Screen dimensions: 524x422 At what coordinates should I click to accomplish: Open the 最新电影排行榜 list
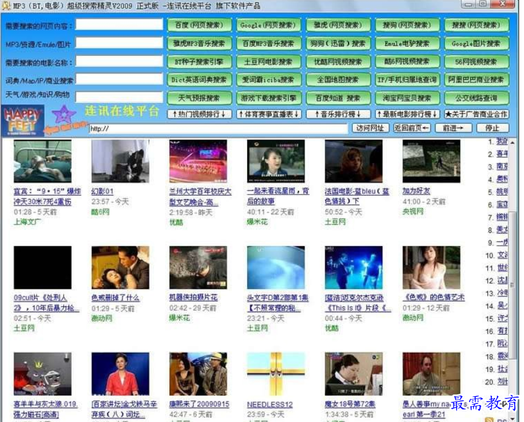(x=408, y=114)
